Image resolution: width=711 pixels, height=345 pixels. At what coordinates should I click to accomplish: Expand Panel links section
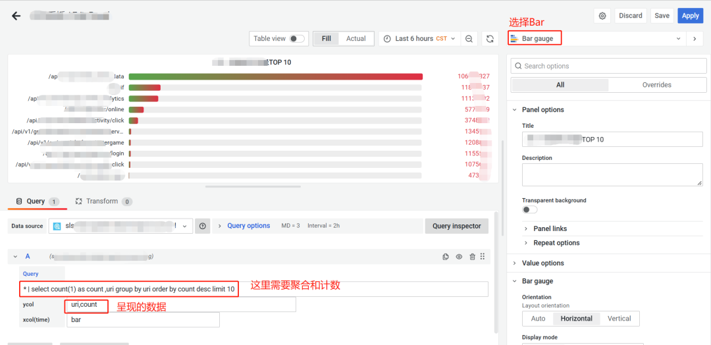550,228
